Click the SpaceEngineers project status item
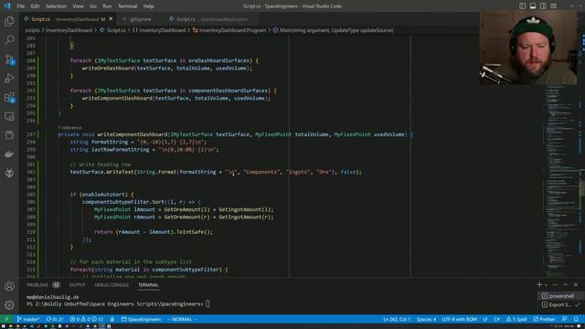The width and height of the screenshot is (585, 329). (x=141, y=319)
